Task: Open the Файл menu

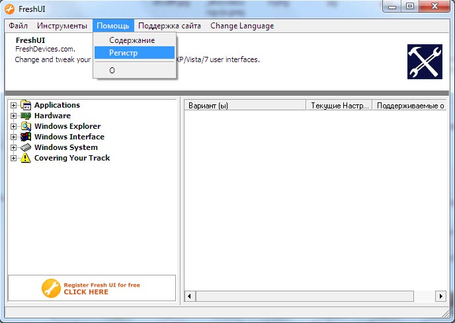Action: tap(18, 26)
